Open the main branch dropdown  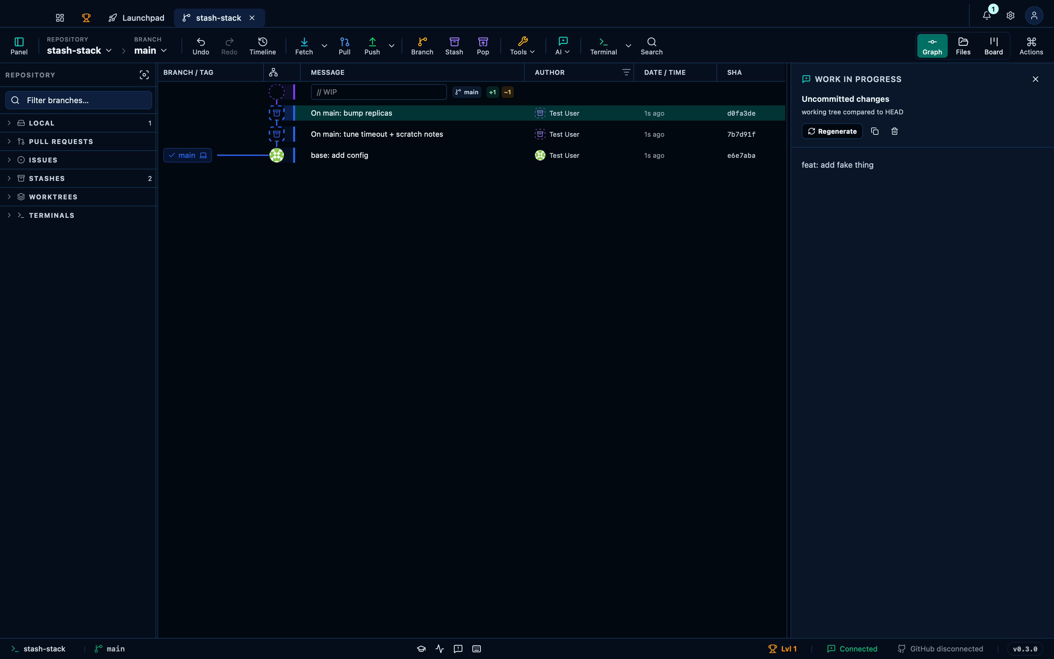pos(150,50)
